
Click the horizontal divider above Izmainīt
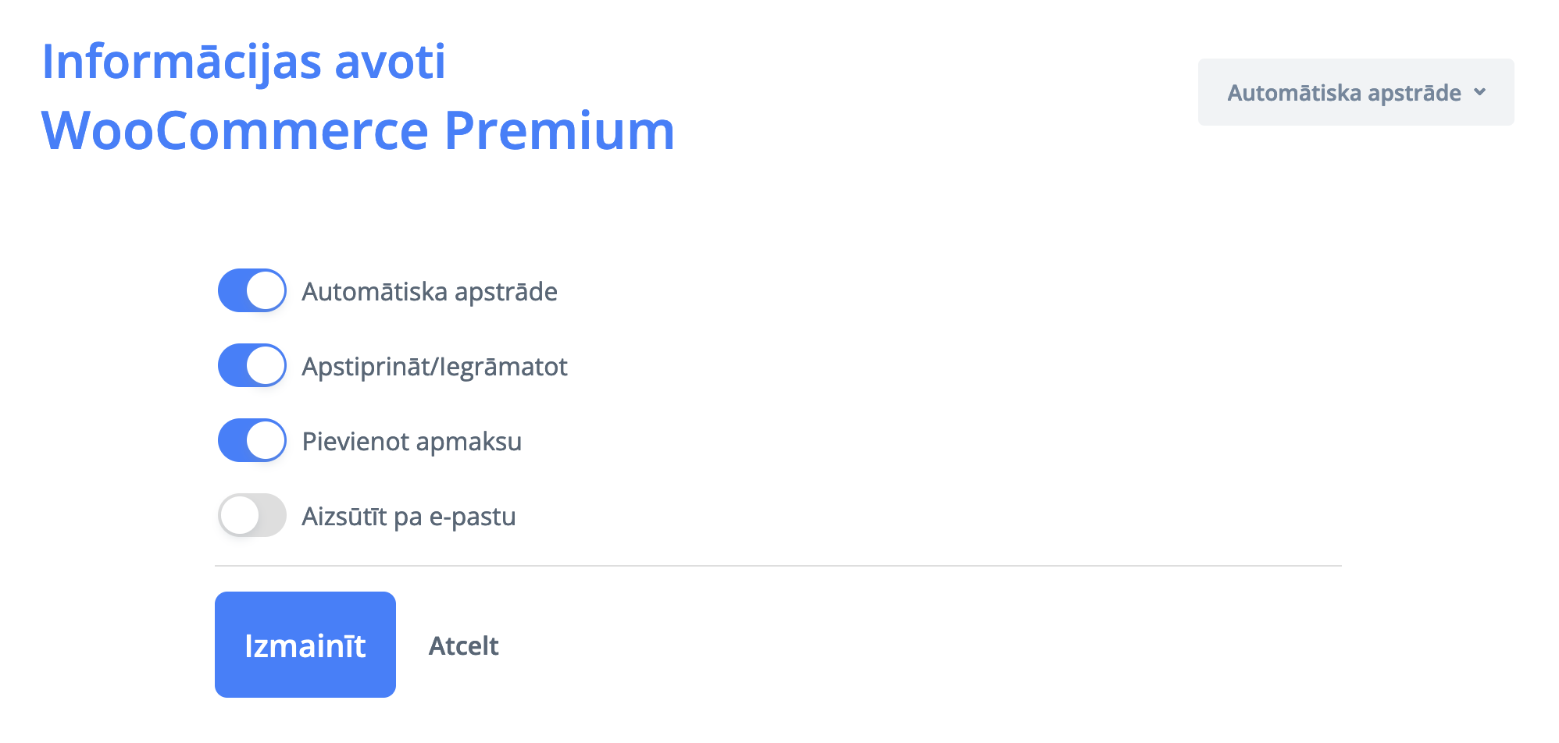pos(778,565)
